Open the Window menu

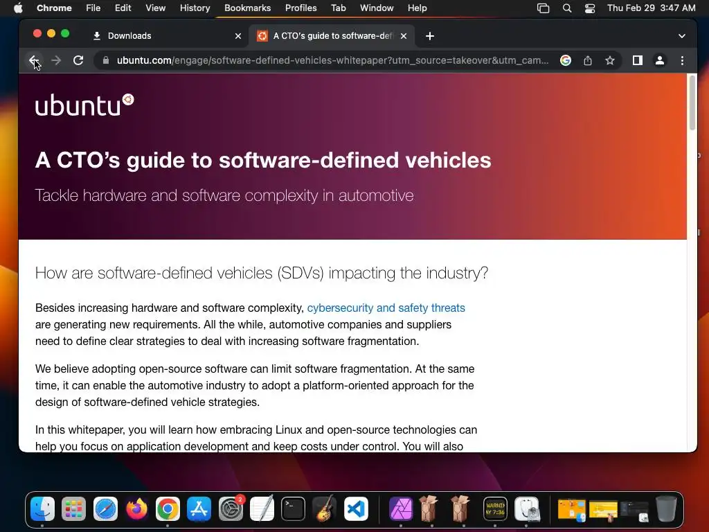pos(377,8)
